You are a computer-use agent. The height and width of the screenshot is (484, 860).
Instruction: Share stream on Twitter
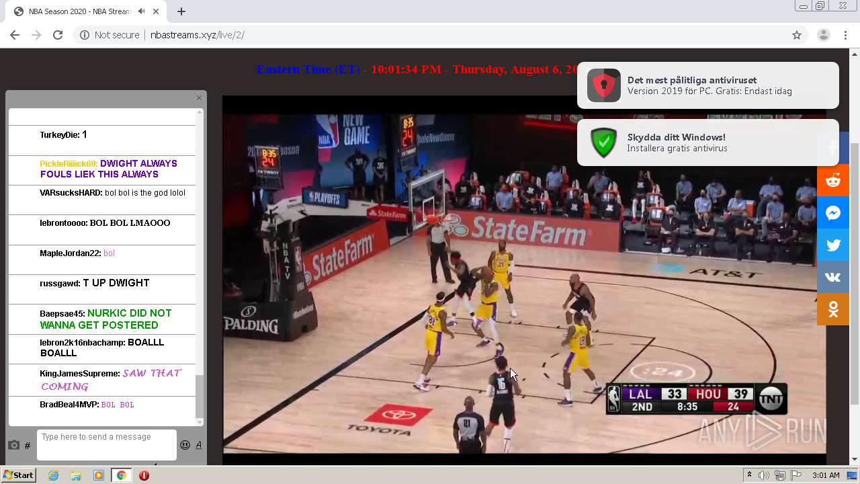pos(833,245)
